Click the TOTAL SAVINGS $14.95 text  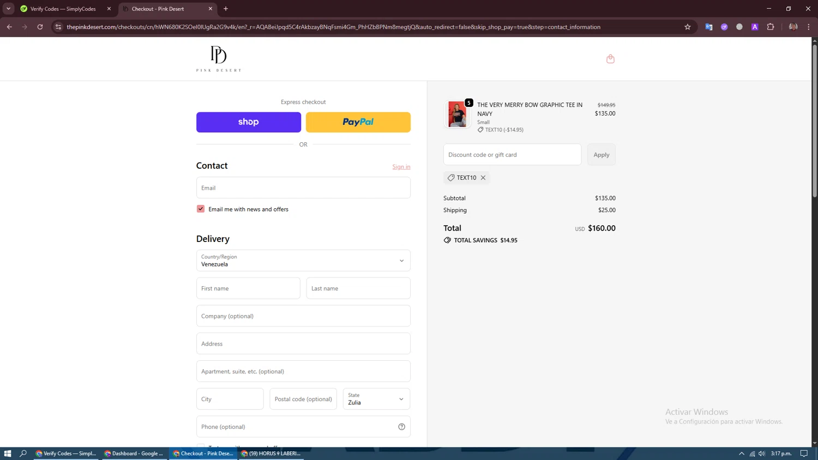click(485, 240)
